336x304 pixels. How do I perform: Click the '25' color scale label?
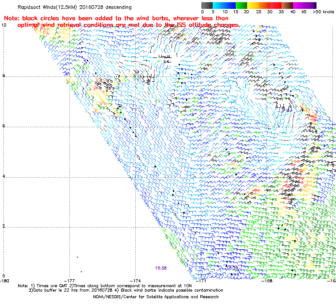point(259,12)
